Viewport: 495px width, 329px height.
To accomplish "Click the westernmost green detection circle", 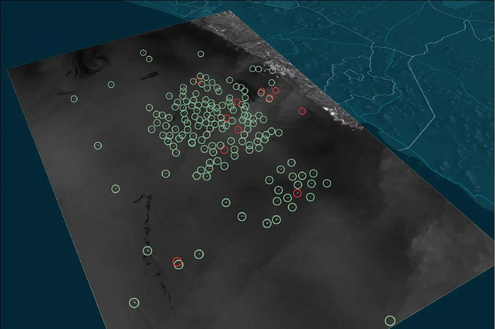I will (x=74, y=99).
